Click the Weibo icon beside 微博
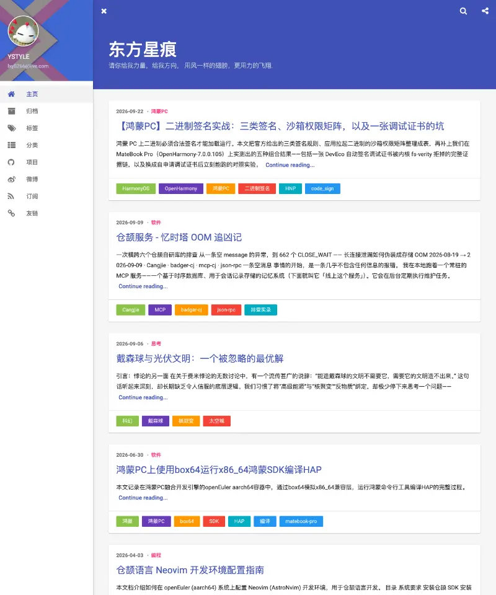496x595 pixels. (11, 179)
